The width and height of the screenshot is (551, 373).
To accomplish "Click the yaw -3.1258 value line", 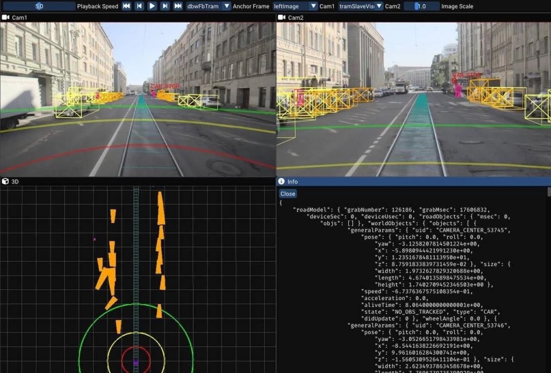I will click(427, 244).
